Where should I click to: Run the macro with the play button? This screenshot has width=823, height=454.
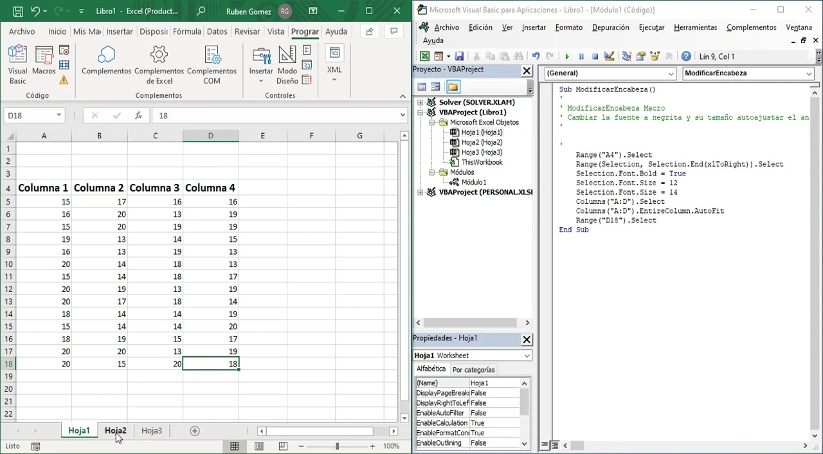[567, 57]
